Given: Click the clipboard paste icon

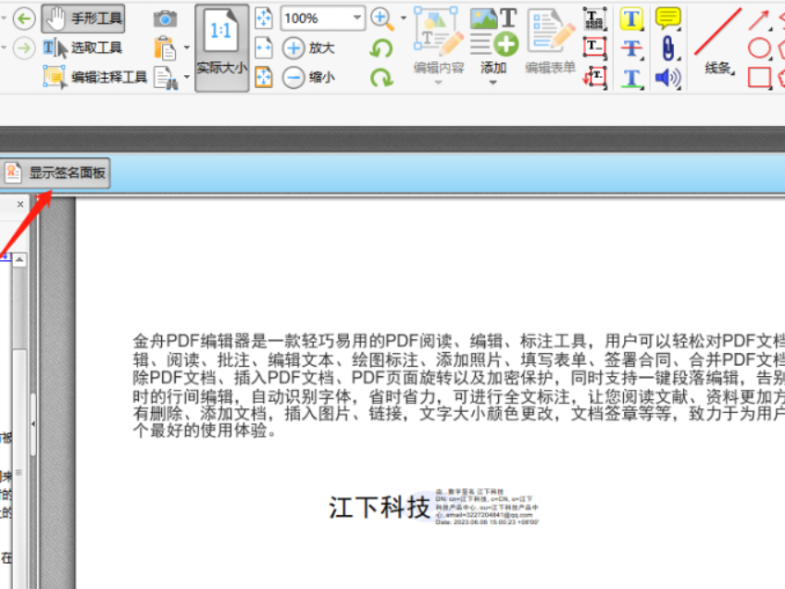Looking at the screenshot, I should click(165, 48).
